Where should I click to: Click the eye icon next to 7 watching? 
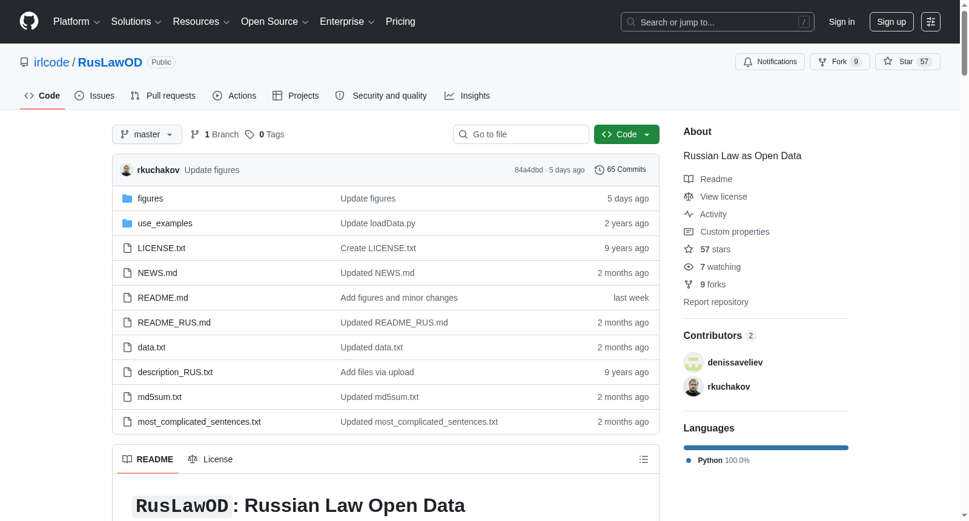(x=689, y=267)
